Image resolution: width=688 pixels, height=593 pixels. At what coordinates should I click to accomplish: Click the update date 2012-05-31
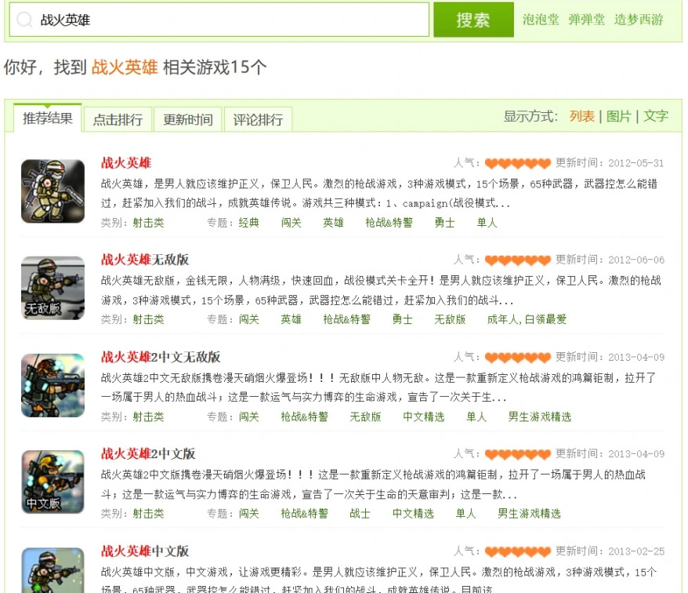(x=635, y=163)
